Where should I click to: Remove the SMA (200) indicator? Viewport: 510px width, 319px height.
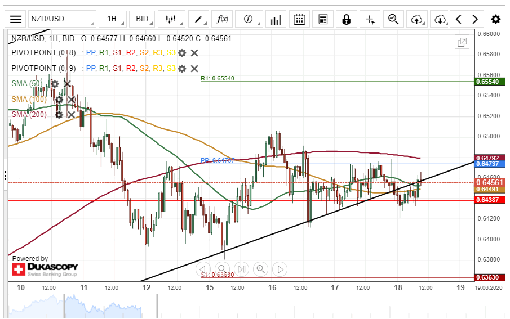[x=71, y=115]
